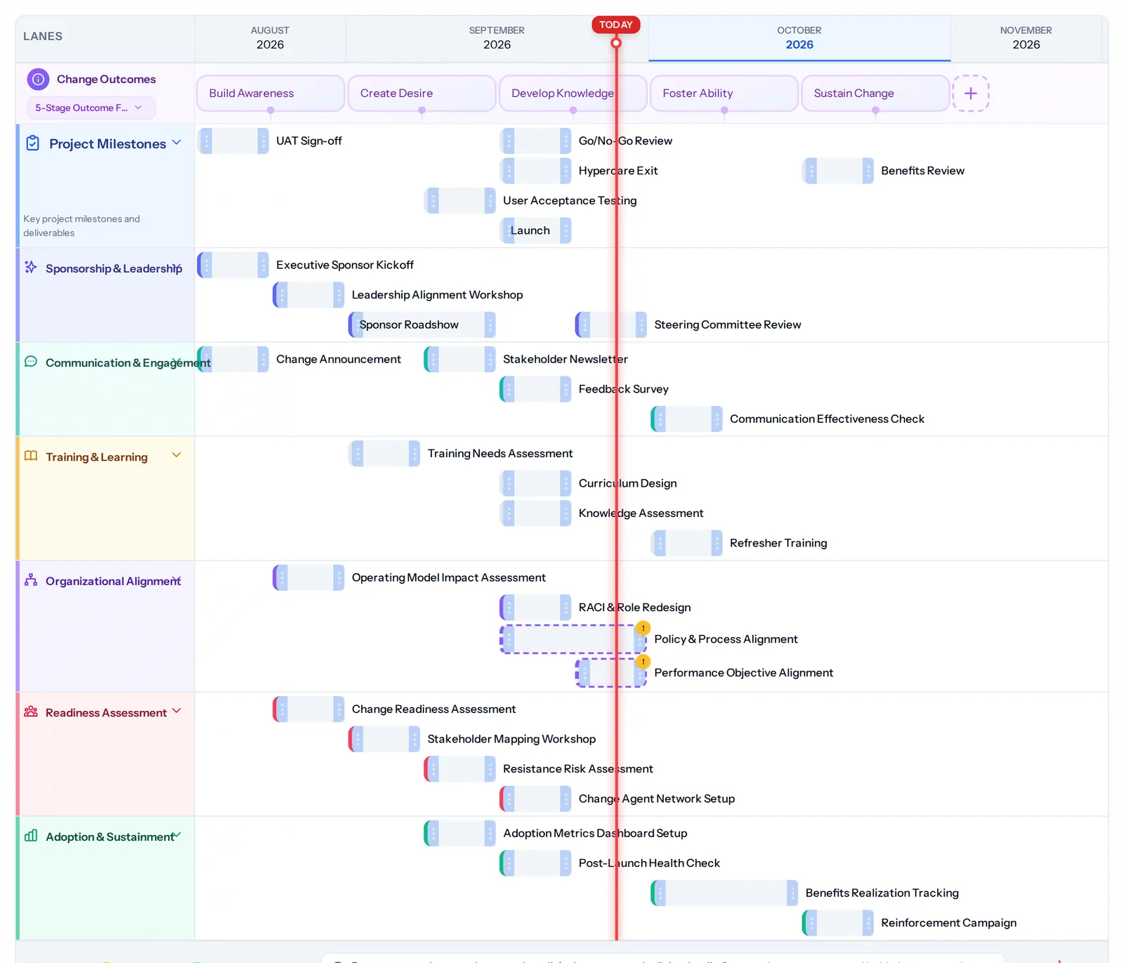Click the Readiness Assessment people icon
Screen dimensions: 1124x963
(31, 712)
